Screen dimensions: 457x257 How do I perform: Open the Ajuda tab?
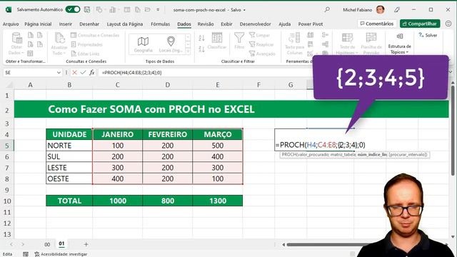pos(284,24)
